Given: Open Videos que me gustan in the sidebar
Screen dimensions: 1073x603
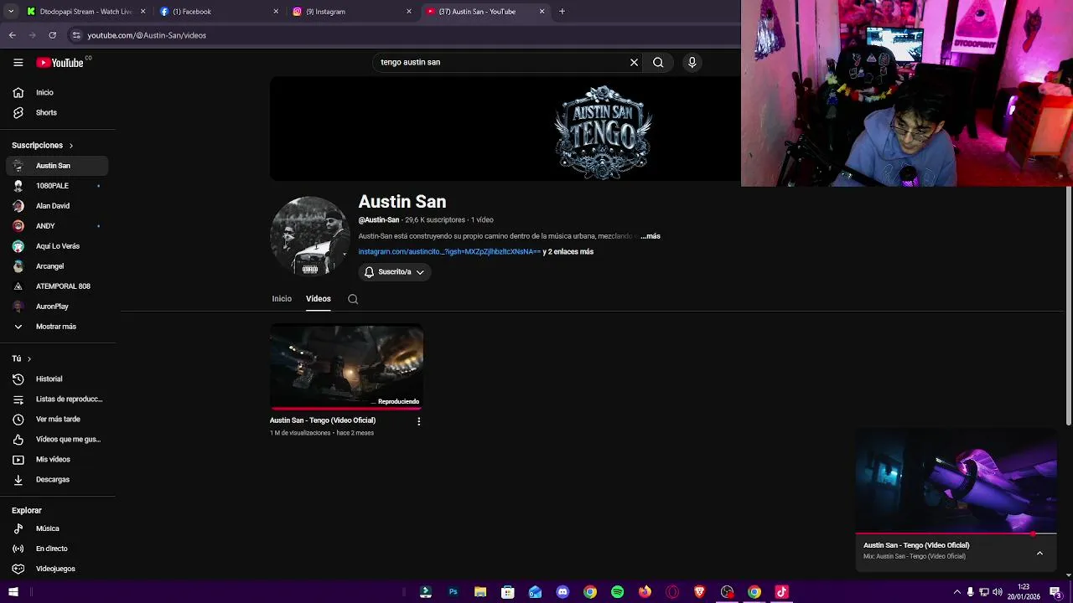Looking at the screenshot, I should click(x=57, y=439).
